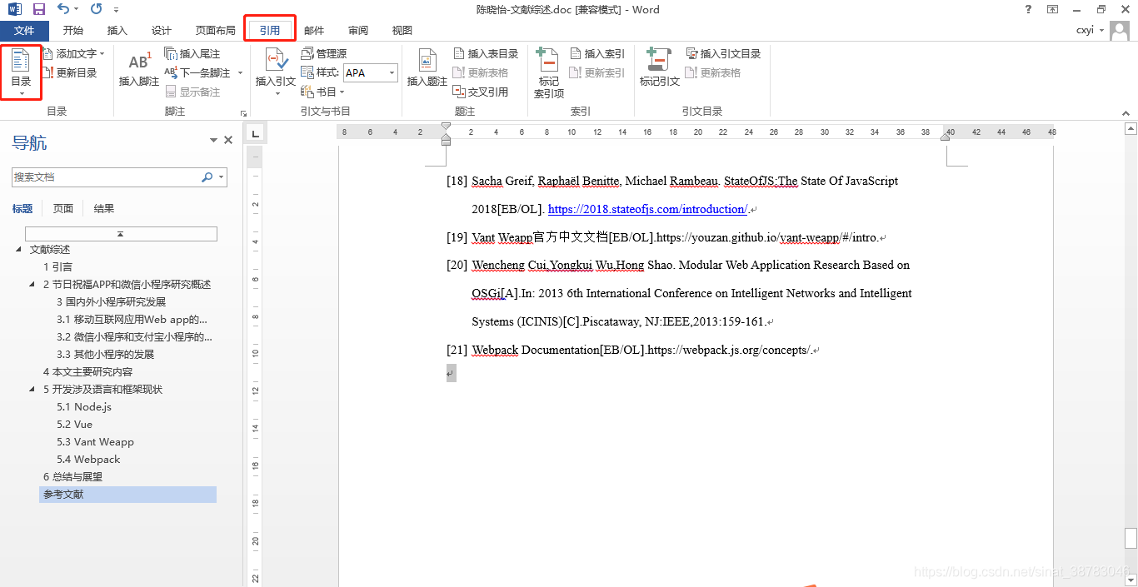Undo last action in quick access toolbar
The width and height of the screenshot is (1138, 587).
point(63,9)
